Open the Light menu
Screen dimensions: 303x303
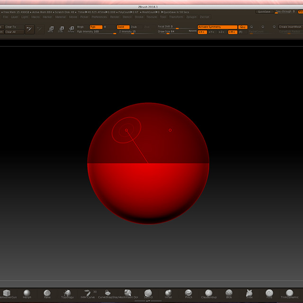(25, 17)
